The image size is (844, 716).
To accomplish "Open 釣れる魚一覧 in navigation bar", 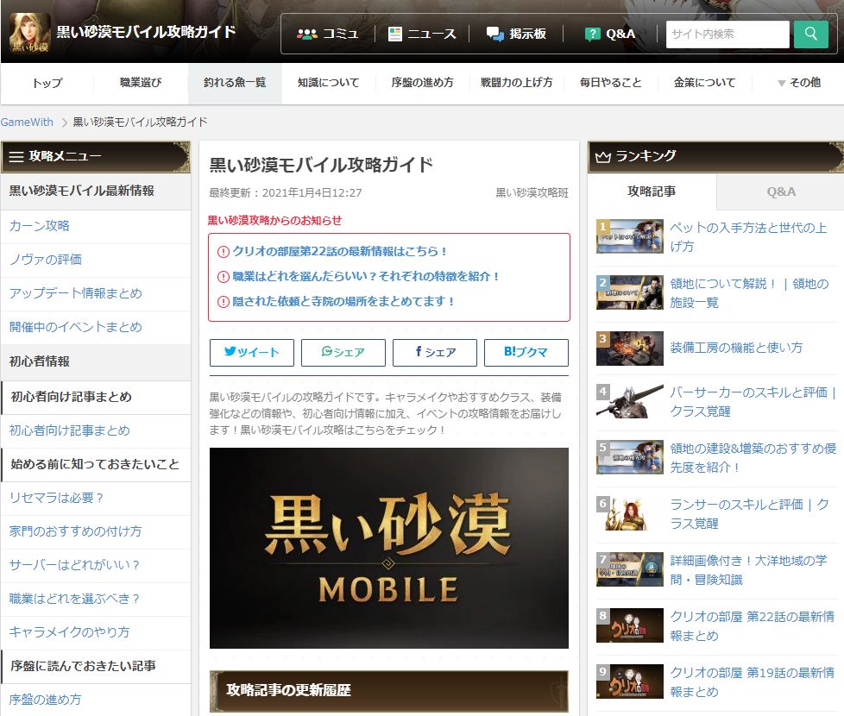I will tap(235, 83).
